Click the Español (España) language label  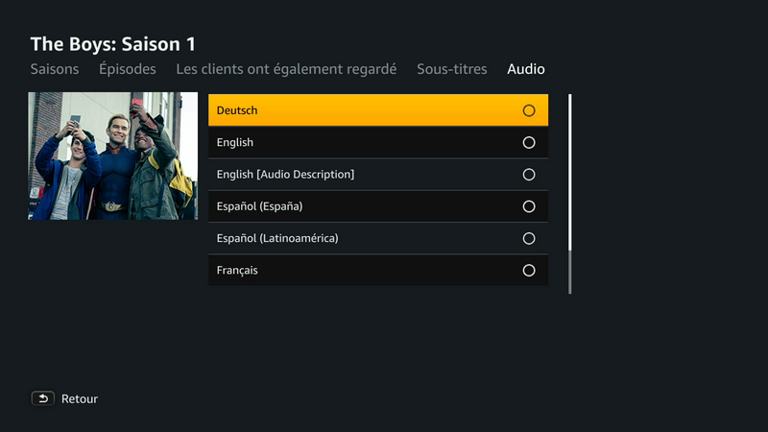[260, 206]
